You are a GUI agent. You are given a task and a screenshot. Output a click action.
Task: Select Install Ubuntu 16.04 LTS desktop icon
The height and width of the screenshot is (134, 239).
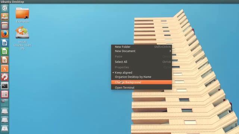pos(22,38)
